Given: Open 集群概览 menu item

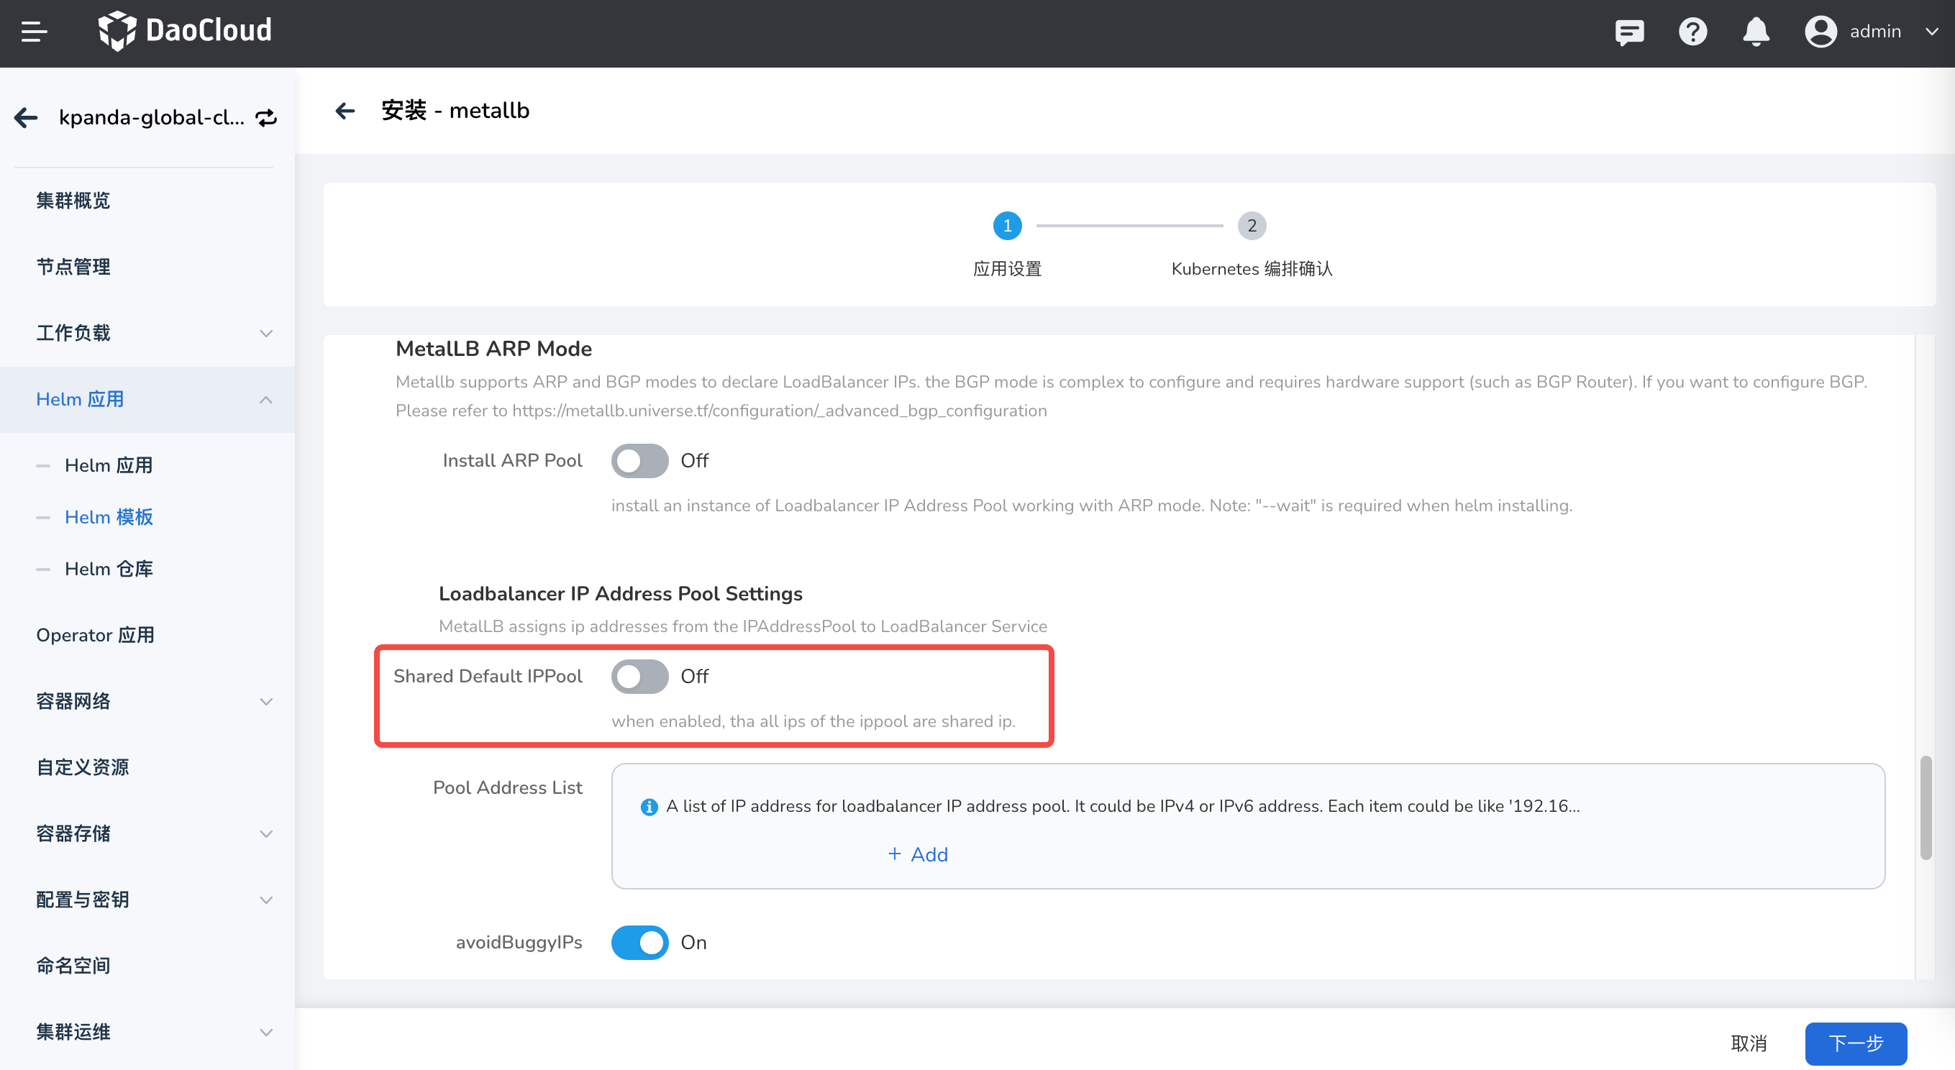Looking at the screenshot, I should (x=73, y=201).
